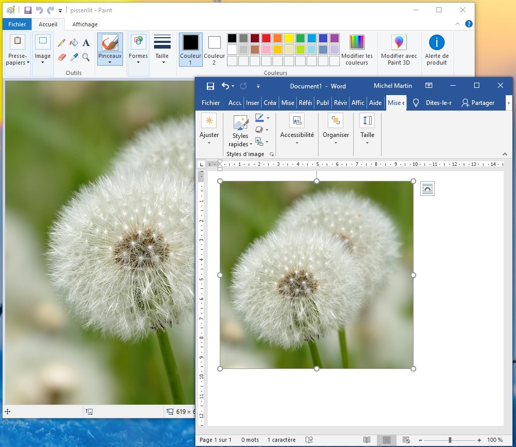The width and height of the screenshot is (516, 447).
Task: Switch to Web Layout view in Word
Action: pos(406,440)
